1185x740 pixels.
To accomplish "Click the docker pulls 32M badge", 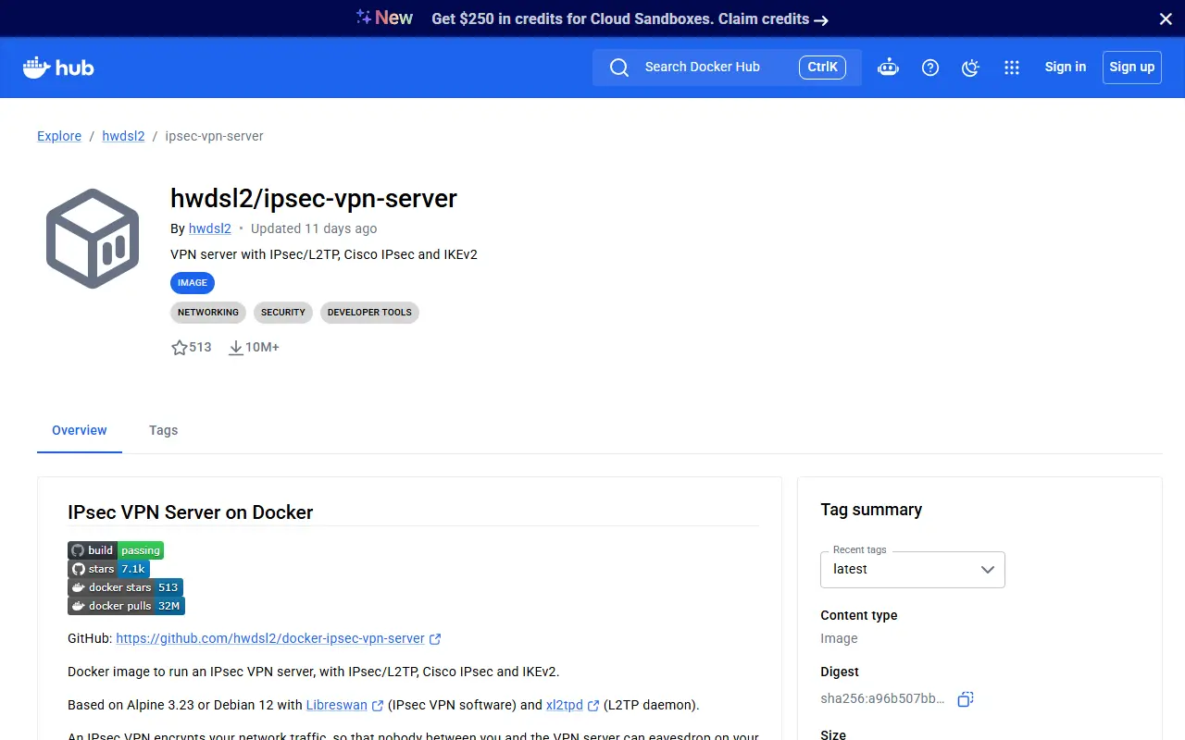I will [126, 606].
